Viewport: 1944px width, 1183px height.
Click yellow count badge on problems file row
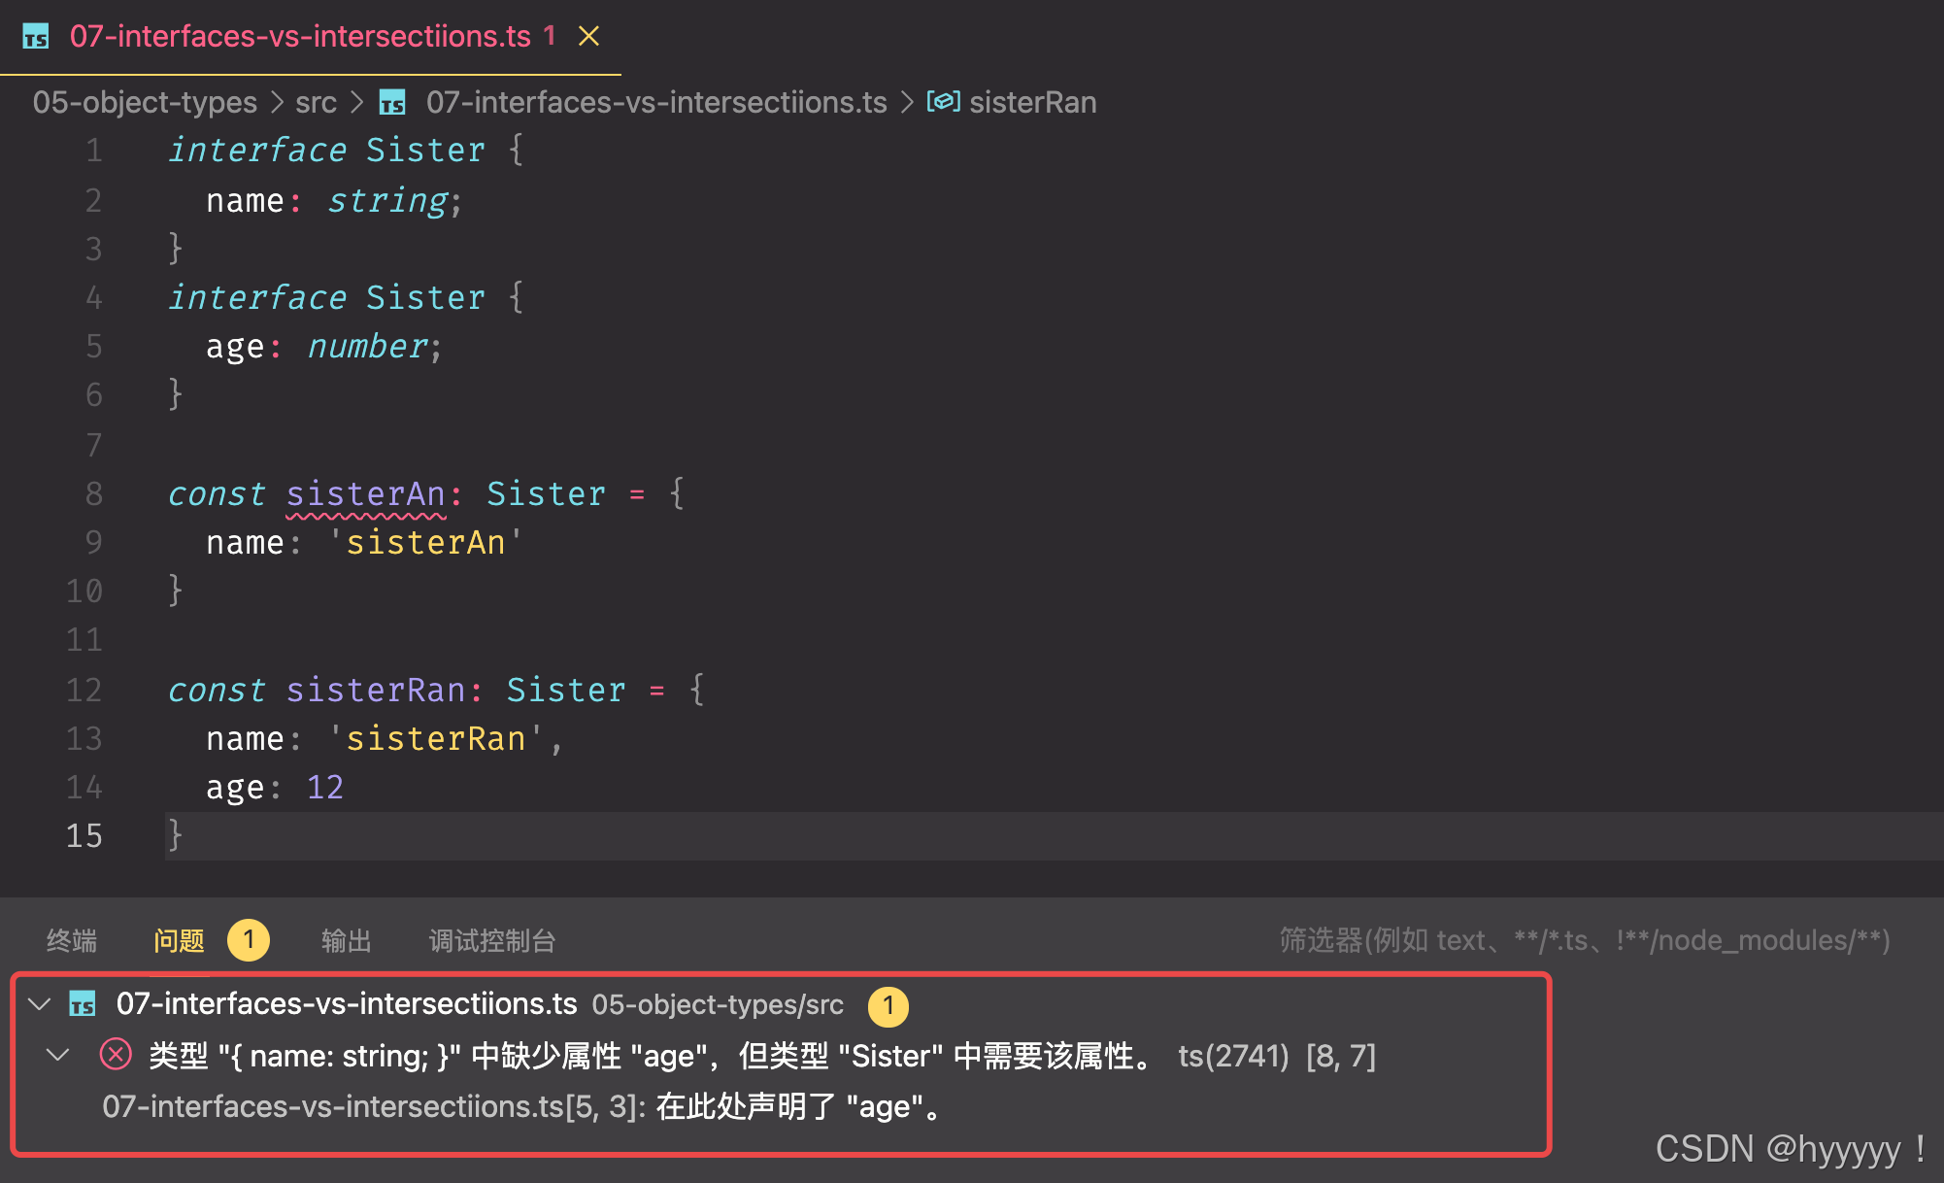[x=888, y=1005]
